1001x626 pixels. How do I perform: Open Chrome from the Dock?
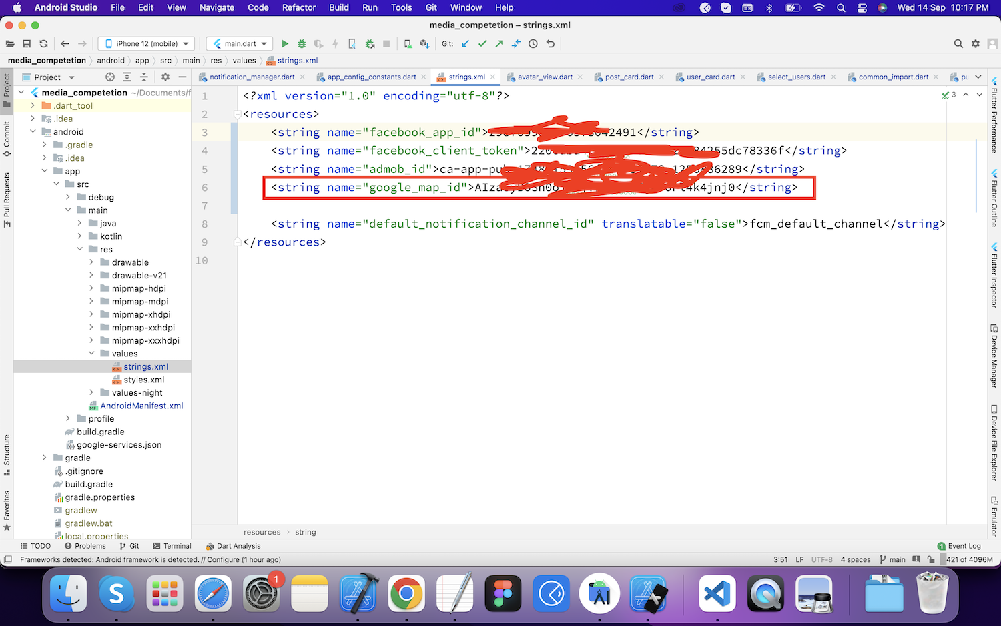406,593
